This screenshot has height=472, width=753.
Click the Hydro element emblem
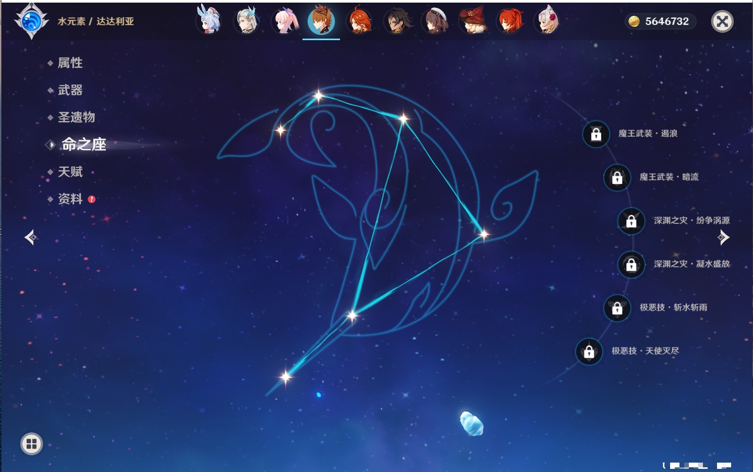[x=31, y=21]
